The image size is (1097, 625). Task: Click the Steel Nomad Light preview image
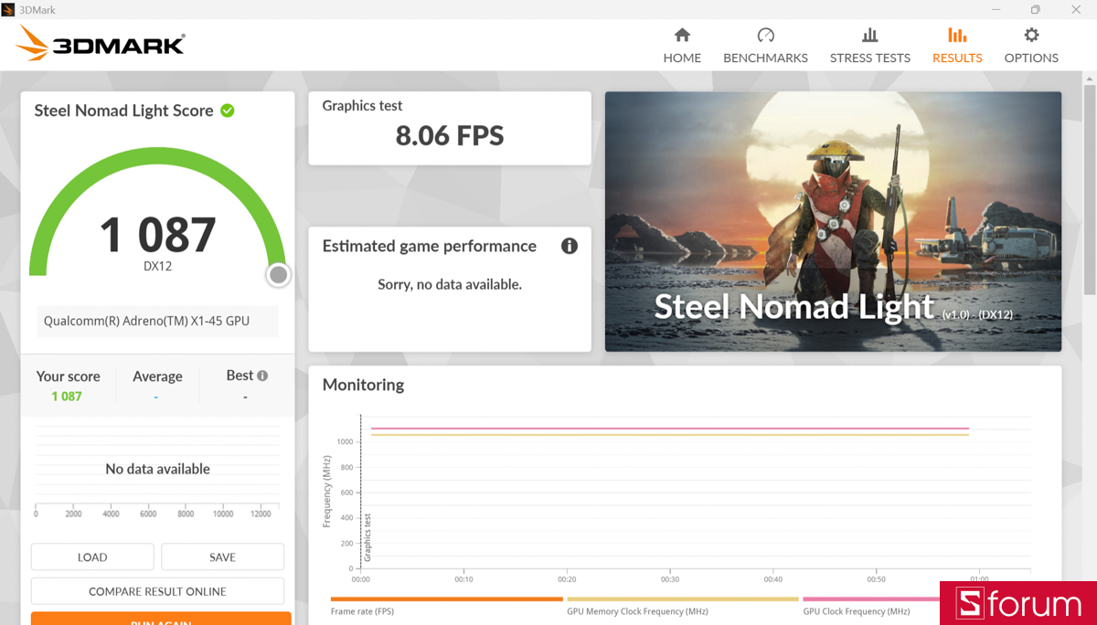[832, 221]
